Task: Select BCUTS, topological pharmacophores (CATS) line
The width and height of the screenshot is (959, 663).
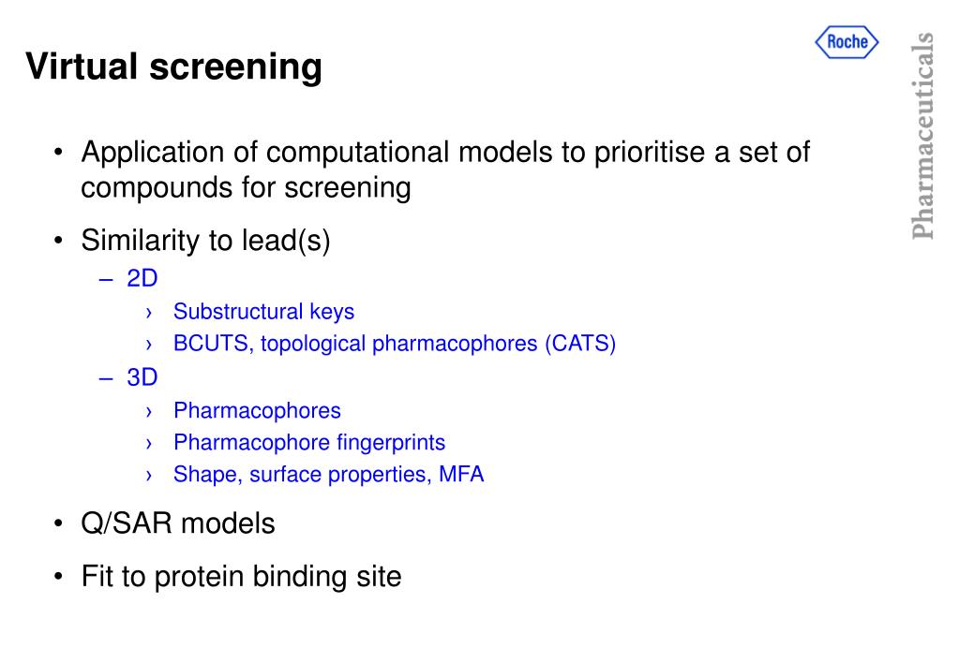Action: click(395, 344)
